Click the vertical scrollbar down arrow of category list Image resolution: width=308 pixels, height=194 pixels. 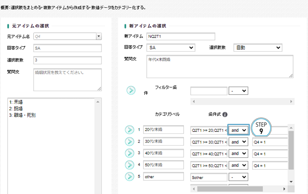point(291,182)
